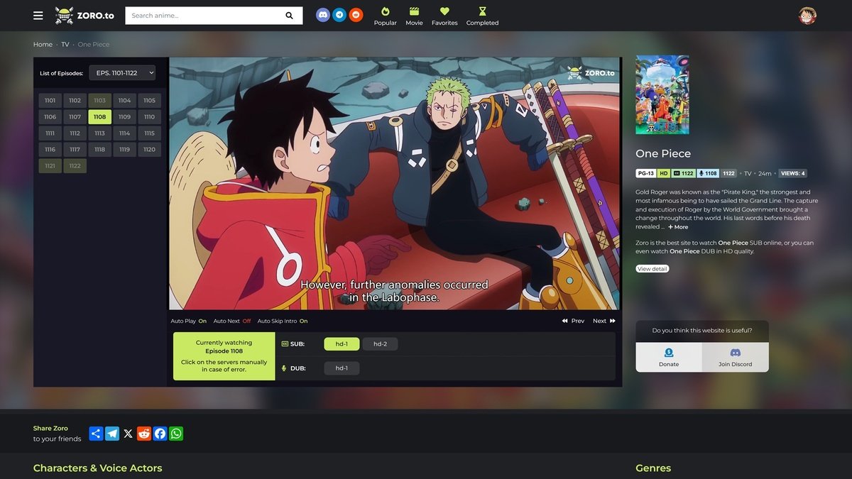Go to Popular in navigation
The image size is (852, 479).
[x=386, y=16]
